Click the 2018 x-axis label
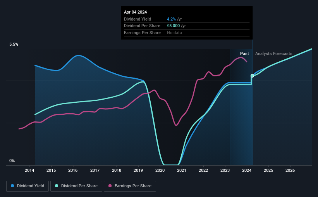This screenshot has width=318, height=197. [117, 170]
